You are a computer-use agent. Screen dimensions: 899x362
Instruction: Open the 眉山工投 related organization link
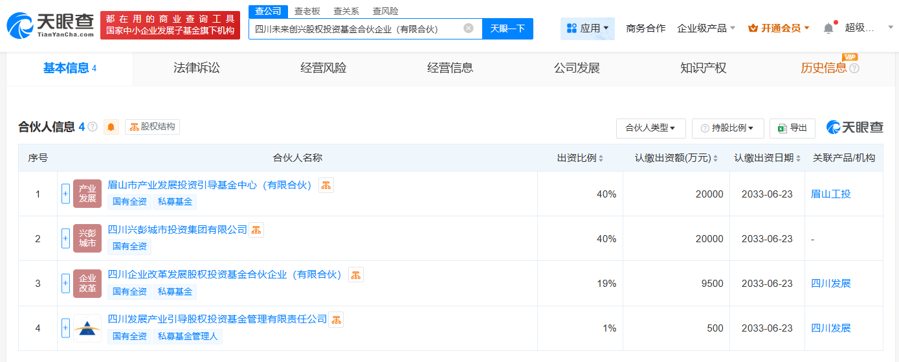(830, 194)
